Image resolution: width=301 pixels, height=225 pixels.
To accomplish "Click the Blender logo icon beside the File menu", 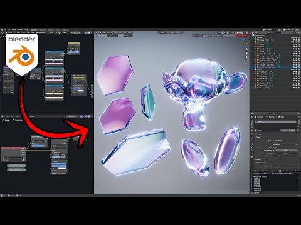I will tap(2, 30).
